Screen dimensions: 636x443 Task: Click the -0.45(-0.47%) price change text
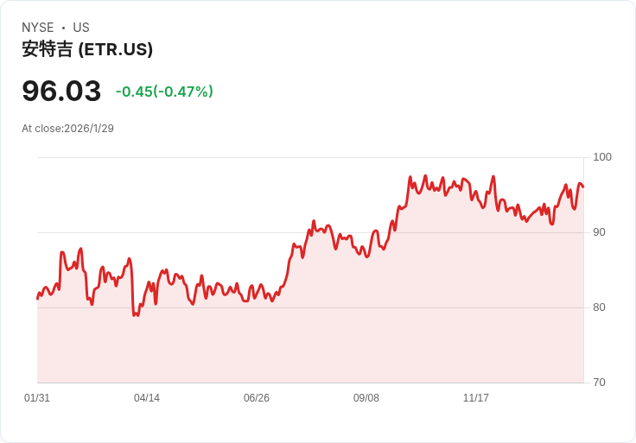(x=164, y=92)
